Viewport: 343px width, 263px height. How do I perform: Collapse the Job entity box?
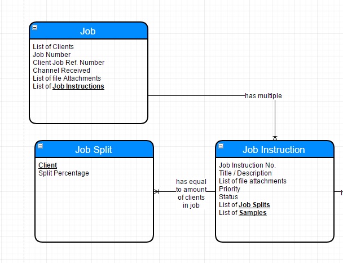[x=35, y=28]
